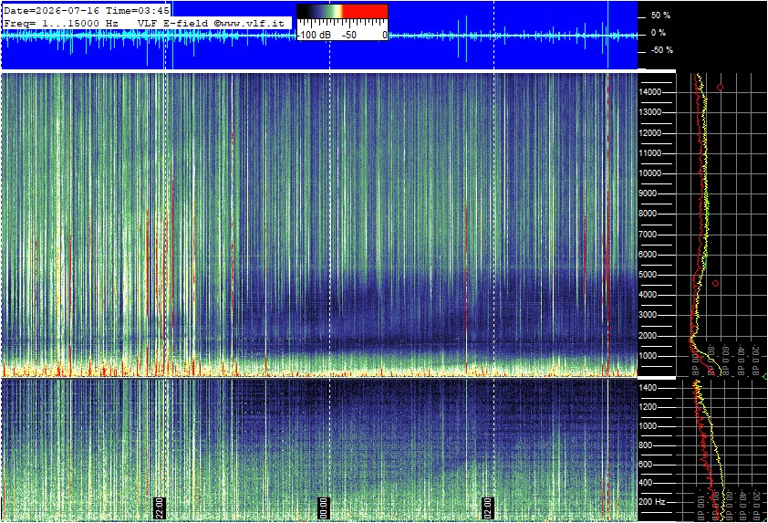Click the red circle marker near 4500 Hz
Viewport: 768px width, 523px height.
[x=716, y=283]
